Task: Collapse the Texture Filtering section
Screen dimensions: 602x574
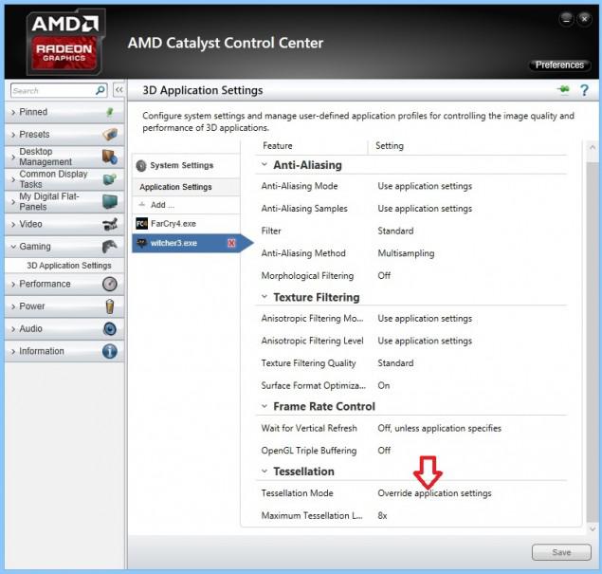Action: [x=265, y=297]
